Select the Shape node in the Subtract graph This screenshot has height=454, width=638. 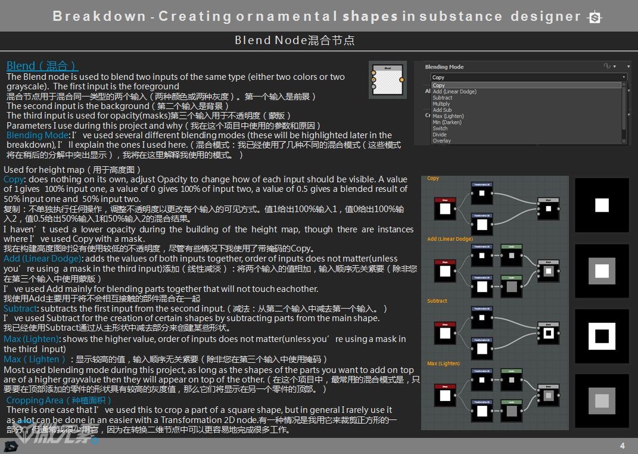(x=445, y=333)
